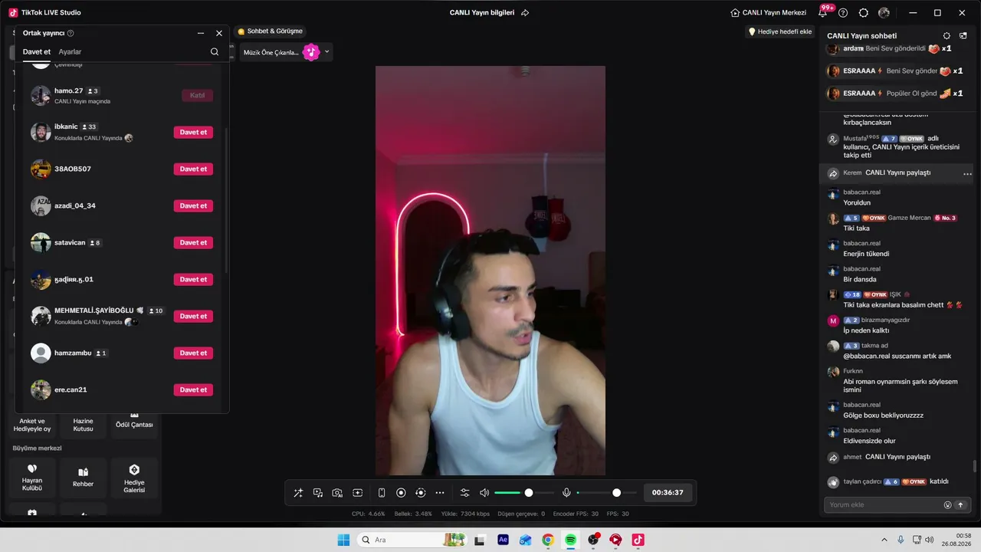Open the audio mixer settings icon

(464, 492)
